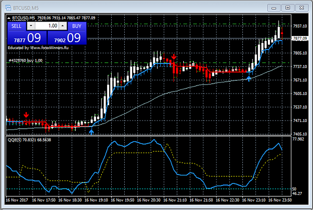Click the 16 Nov 20:30 time label

click(149, 200)
